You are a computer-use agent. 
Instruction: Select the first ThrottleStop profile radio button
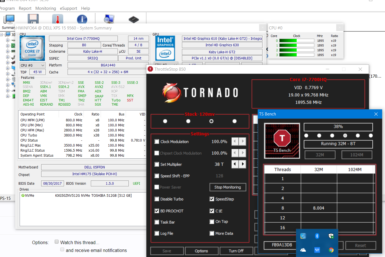165,121
